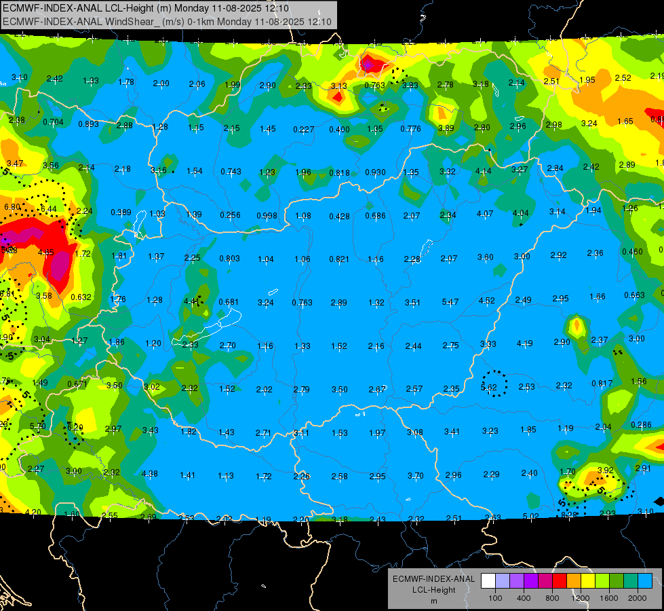The width and height of the screenshot is (664, 611).
Task: Pick the blue swatch right of 2000
Action: coord(645,580)
